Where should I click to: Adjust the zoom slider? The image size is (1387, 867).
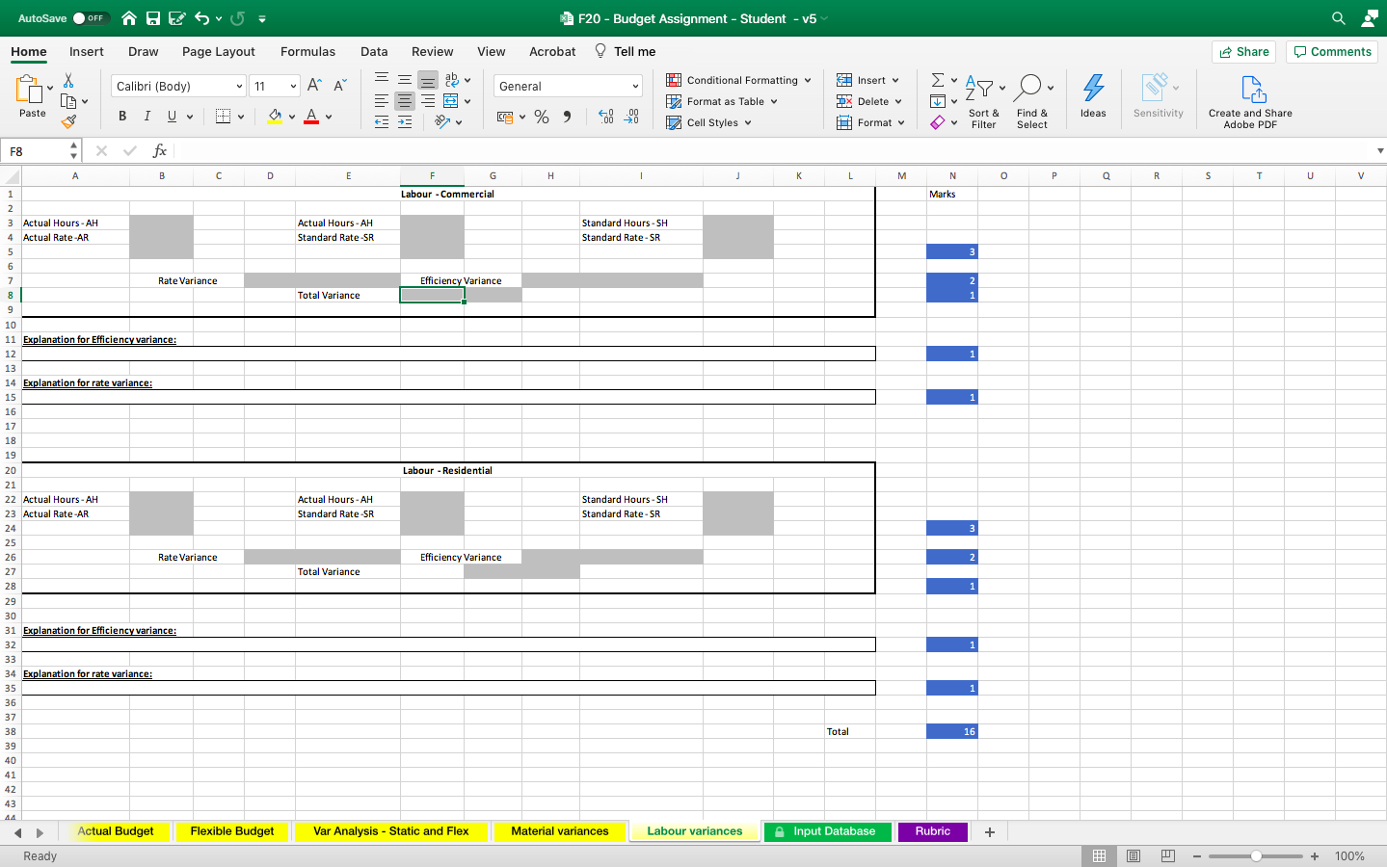point(1256,856)
